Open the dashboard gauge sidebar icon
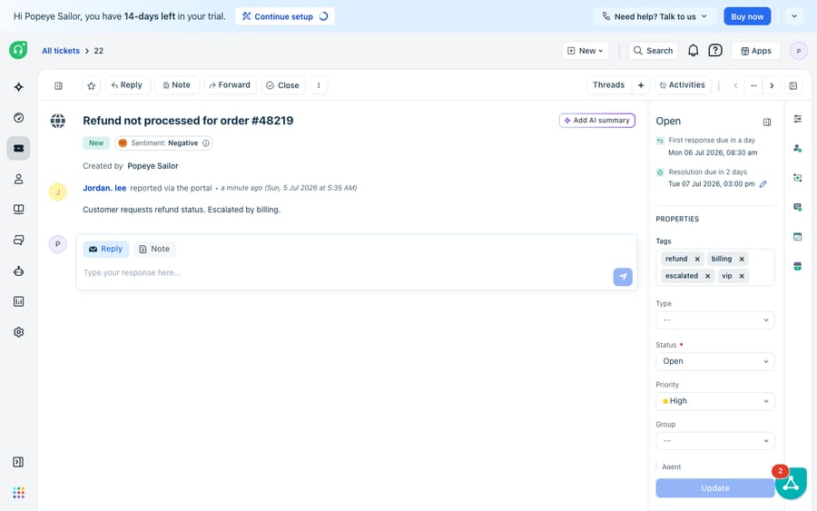The height and width of the screenshot is (511, 817). 19,118
